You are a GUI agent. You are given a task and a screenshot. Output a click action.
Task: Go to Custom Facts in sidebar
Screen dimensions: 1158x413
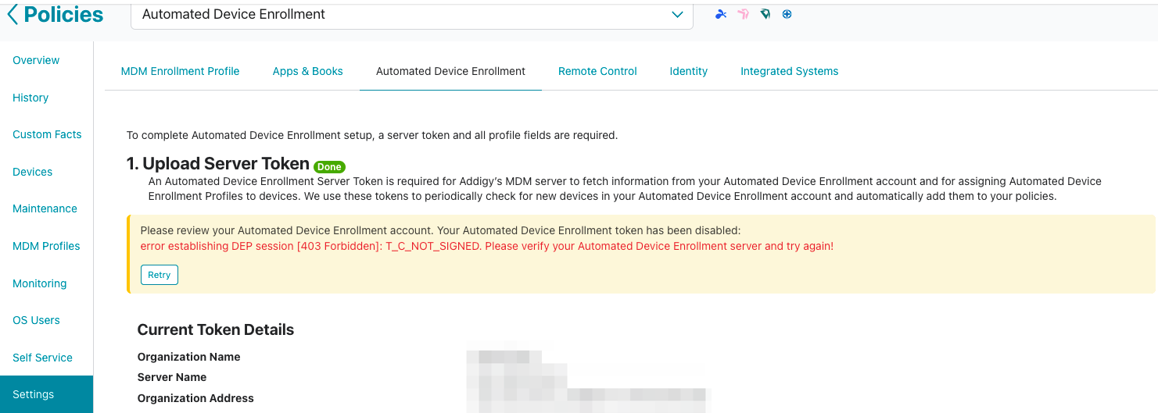click(x=47, y=134)
